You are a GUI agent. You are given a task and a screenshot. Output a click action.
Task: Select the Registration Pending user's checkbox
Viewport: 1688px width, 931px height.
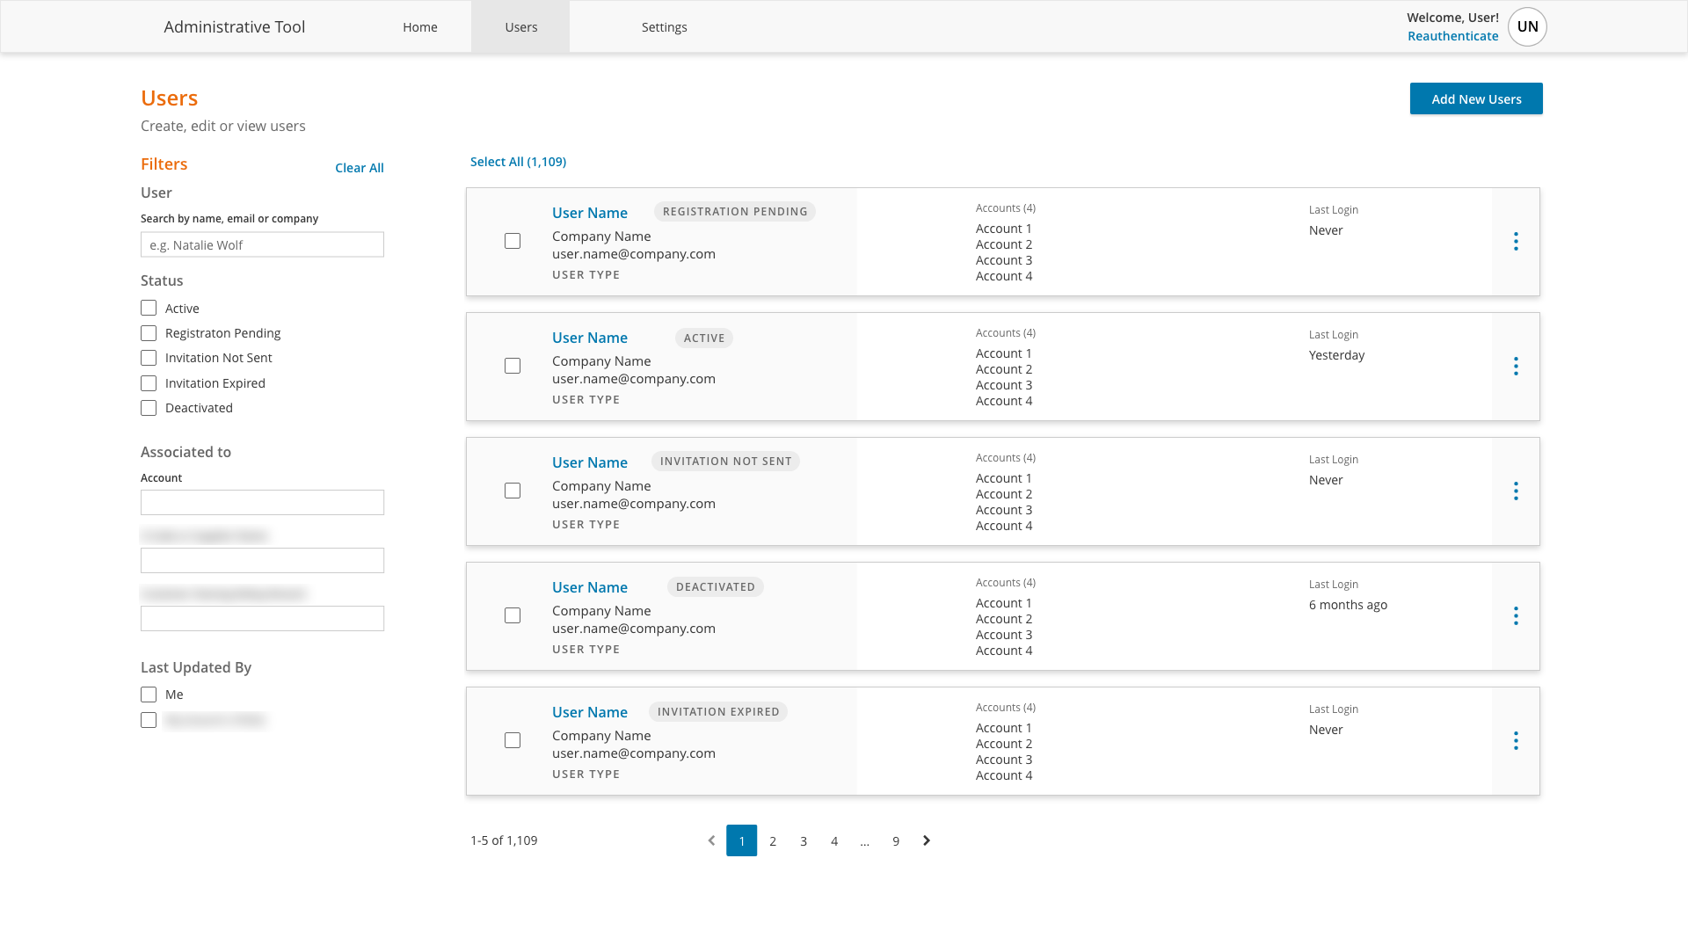pos(513,241)
